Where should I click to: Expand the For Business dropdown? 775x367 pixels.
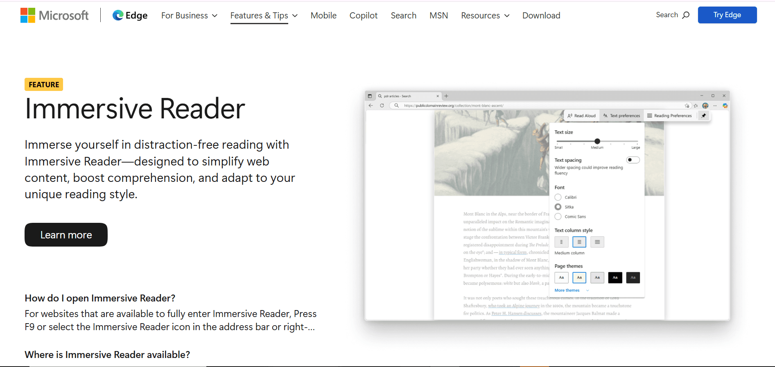click(189, 16)
